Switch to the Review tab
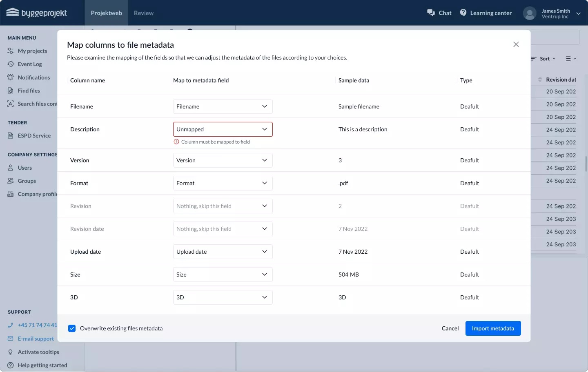 (x=144, y=13)
